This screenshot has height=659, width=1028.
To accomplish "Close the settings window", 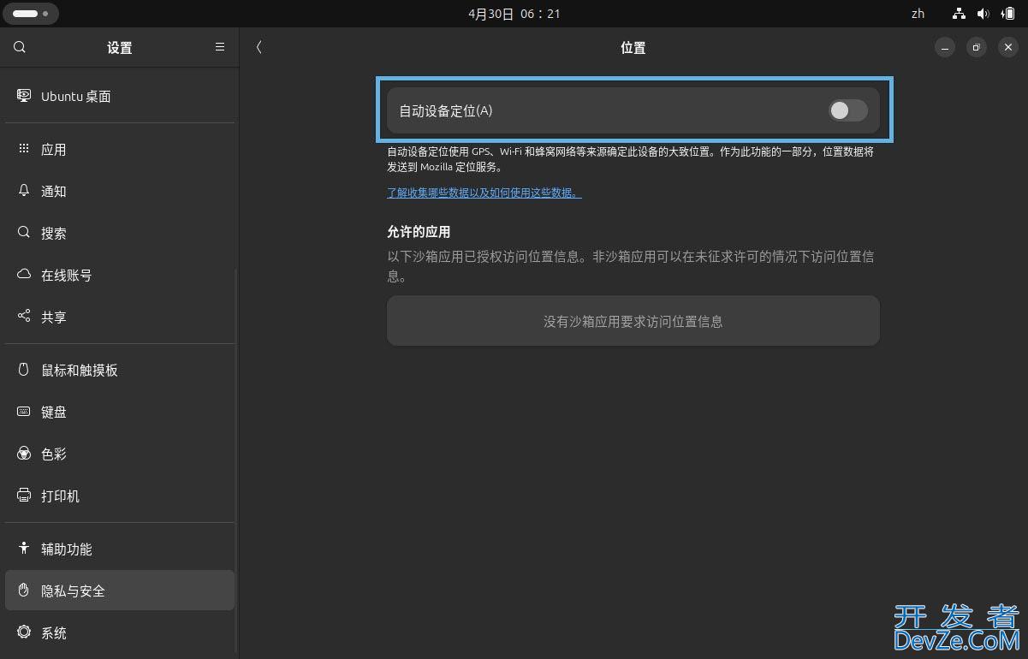I will [1008, 48].
